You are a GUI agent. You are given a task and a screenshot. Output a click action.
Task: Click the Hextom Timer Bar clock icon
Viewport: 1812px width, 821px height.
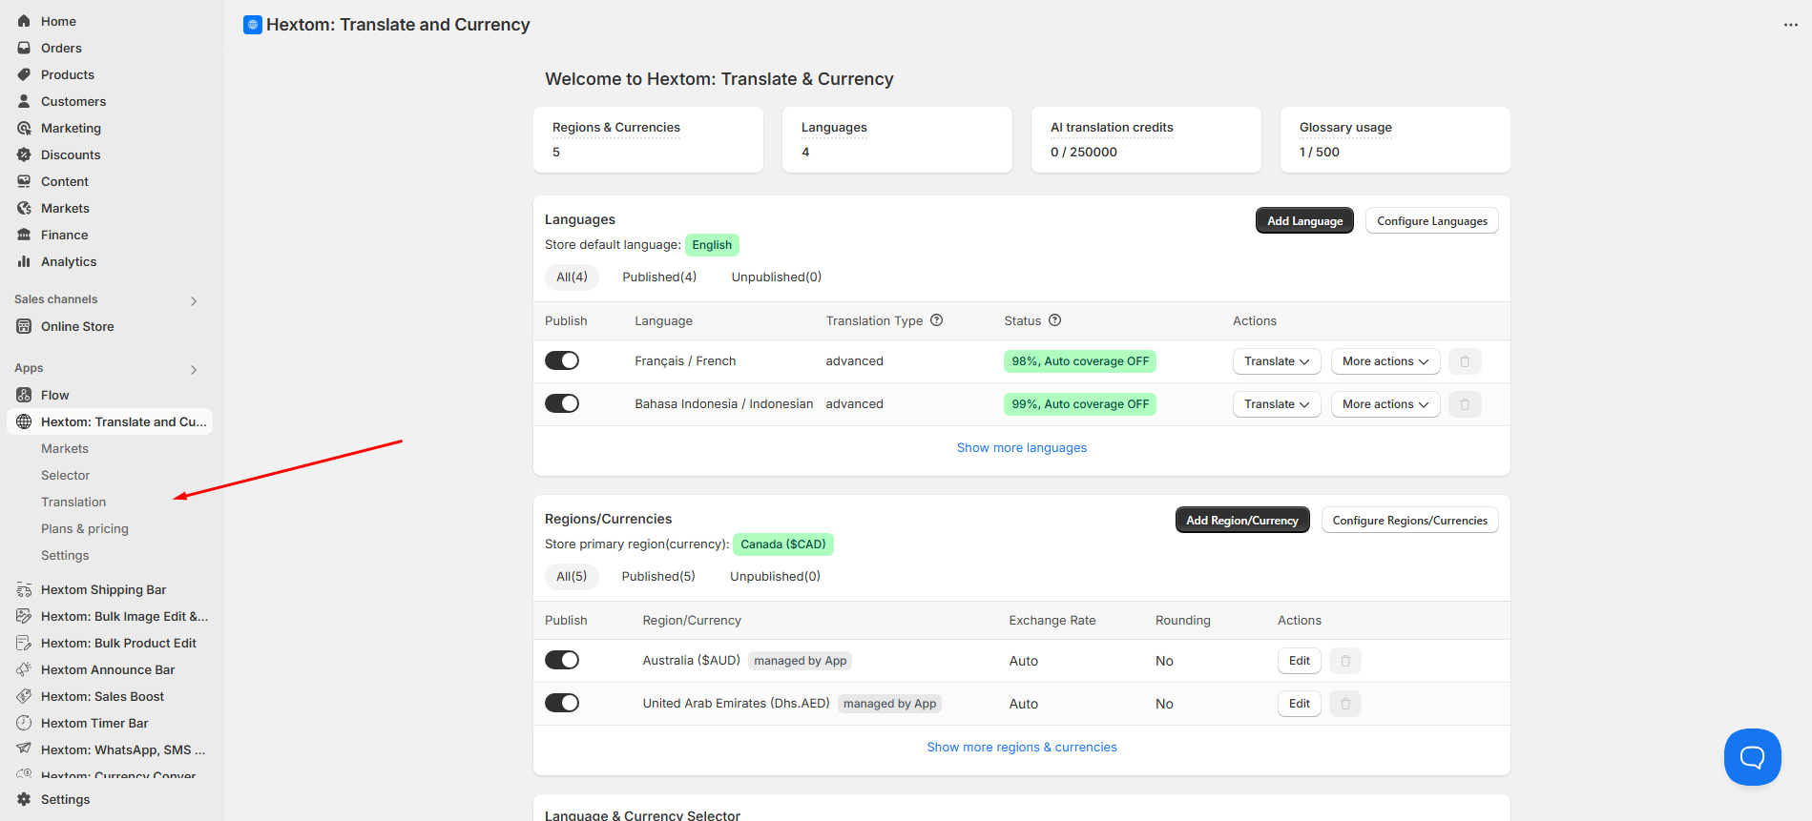click(x=24, y=723)
